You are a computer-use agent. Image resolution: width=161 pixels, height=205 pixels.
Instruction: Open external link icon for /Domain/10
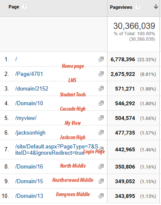(x=101, y=103)
